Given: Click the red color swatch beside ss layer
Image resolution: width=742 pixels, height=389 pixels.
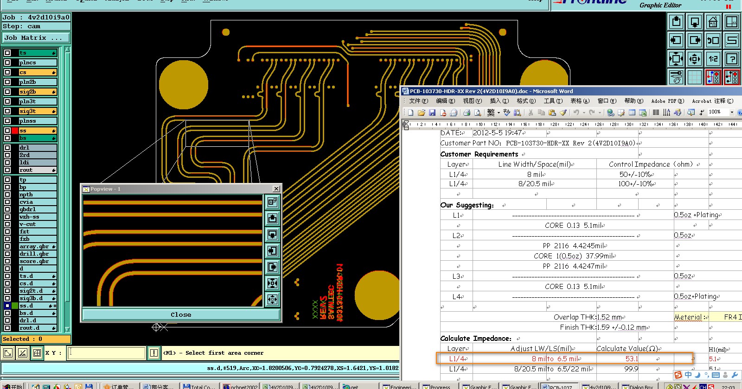Looking at the screenshot, I should tap(15, 131).
